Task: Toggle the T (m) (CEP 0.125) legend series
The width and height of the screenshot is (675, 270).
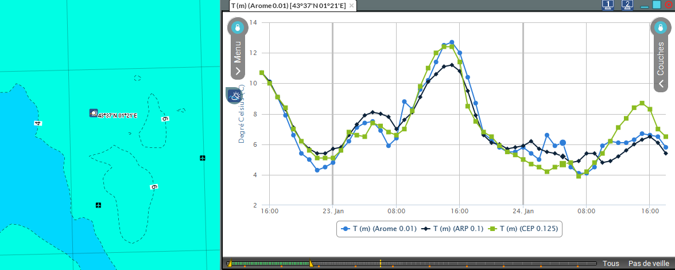Action: [525, 228]
